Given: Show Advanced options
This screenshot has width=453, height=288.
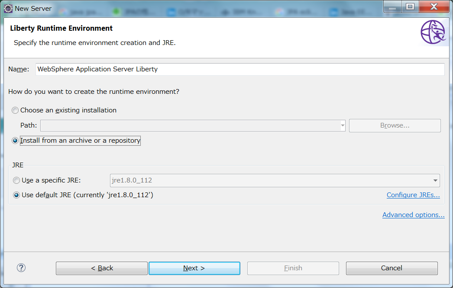Looking at the screenshot, I should 413,214.
